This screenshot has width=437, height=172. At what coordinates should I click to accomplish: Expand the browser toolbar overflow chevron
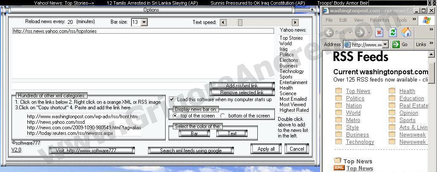431,29
